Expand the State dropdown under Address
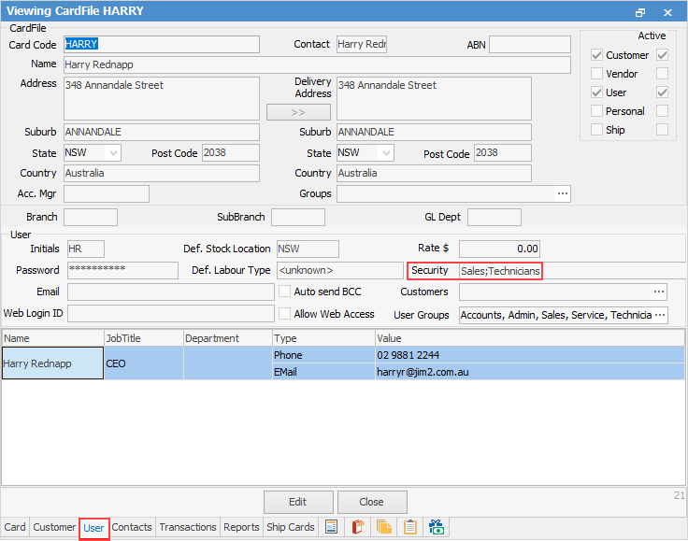The width and height of the screenshot is (688, 541). [x=113, y=153]
